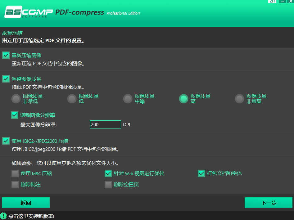Click 点击这里安装新版本 link
The height and width of the screenshot is (220, 294).
pyautogui.click(x=31, y=216)
